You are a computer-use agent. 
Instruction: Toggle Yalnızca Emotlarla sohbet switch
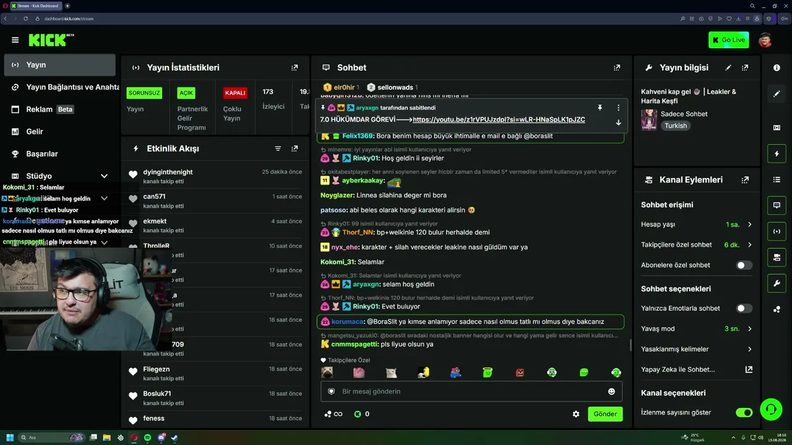(744, 308)
